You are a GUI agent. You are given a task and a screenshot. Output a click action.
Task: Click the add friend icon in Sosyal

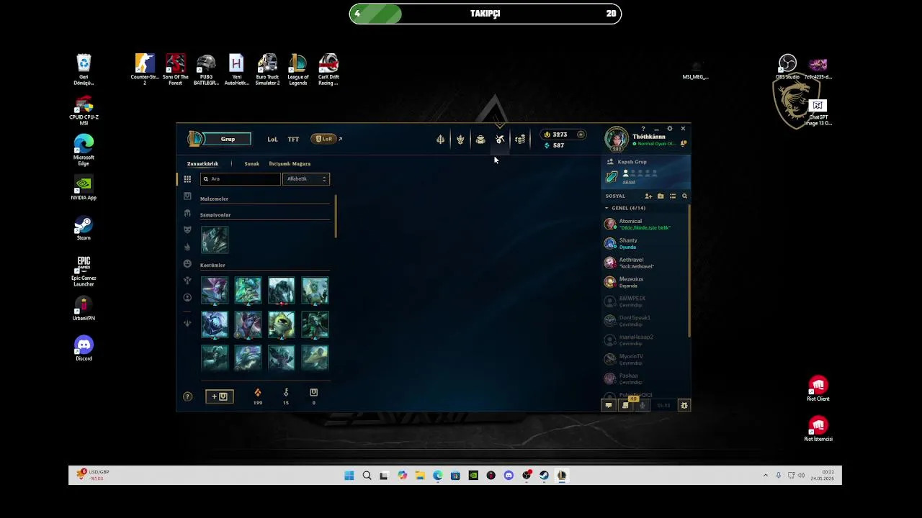tap(648, 196)
